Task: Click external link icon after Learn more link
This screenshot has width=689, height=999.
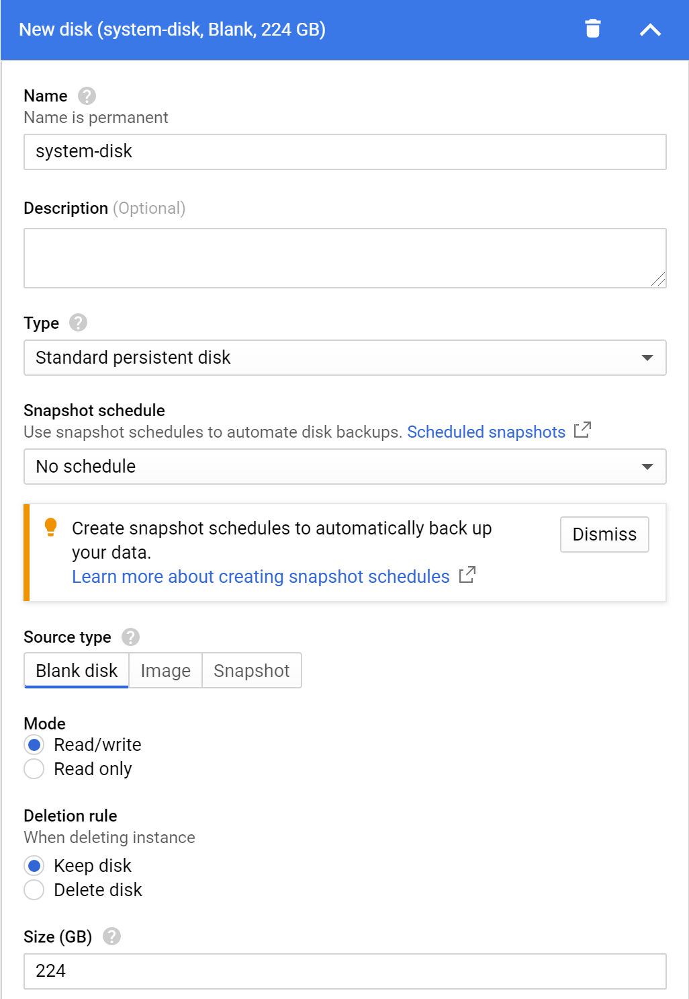Action: [467, 575]
